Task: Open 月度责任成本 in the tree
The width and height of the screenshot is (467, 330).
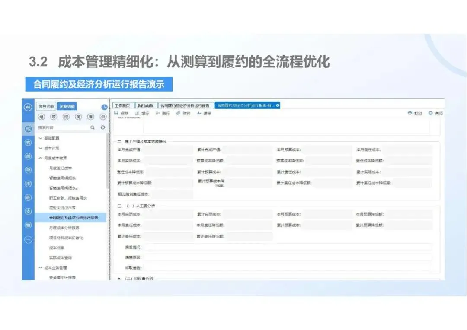Action: 61,168
